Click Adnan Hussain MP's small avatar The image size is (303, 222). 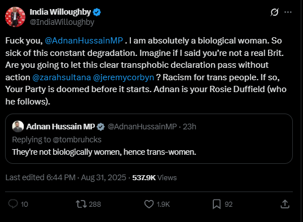18,127
